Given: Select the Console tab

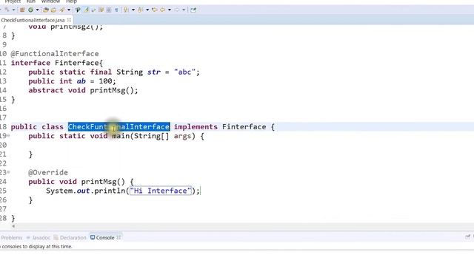Looking at the screenshot, I should point(102,238).
